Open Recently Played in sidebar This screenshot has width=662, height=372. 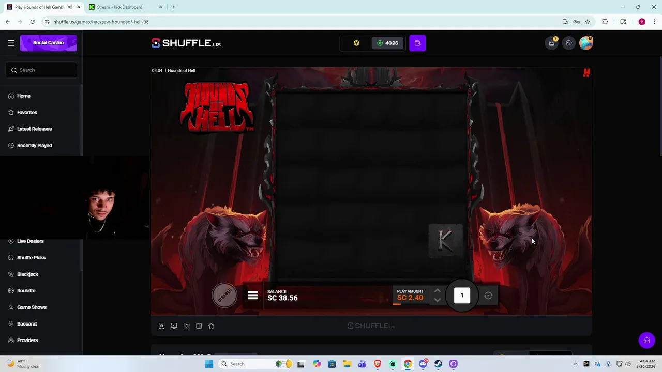tap(34, 145)
